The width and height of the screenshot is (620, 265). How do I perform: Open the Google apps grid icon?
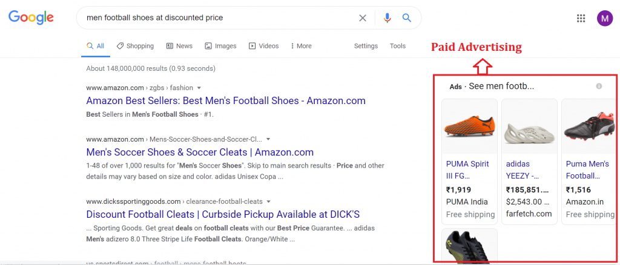(x=581, y=18)
